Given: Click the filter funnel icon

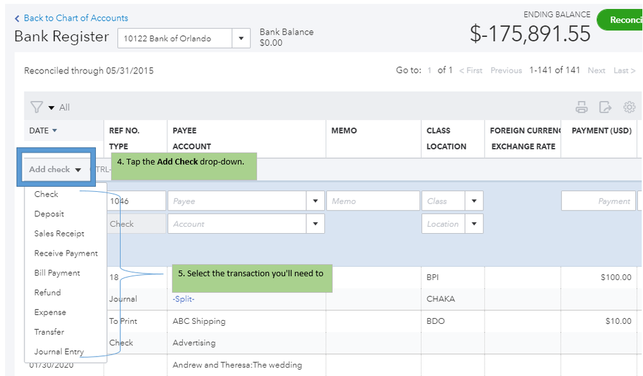Looking at the screenshot, I should coord(37,107).
